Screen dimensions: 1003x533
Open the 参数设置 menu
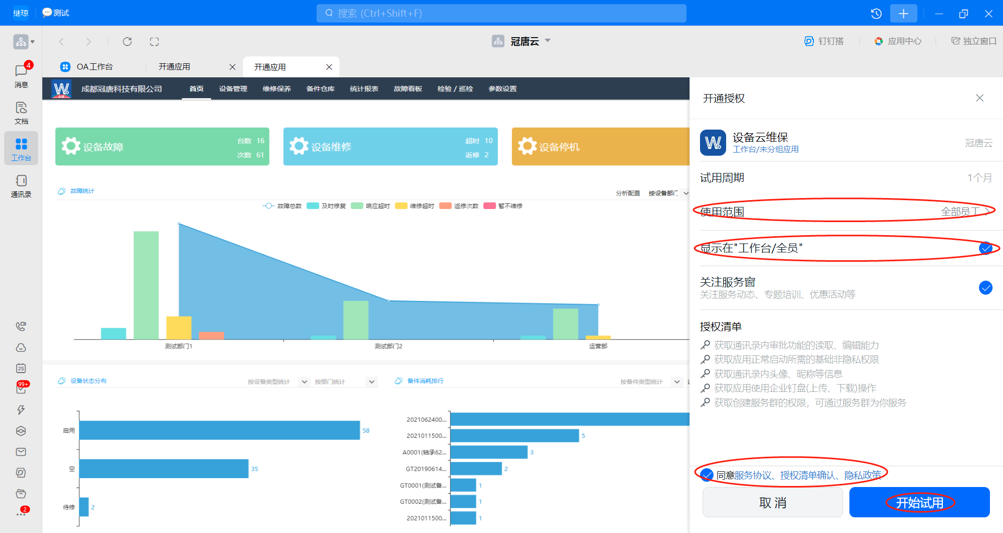point(503,89)
